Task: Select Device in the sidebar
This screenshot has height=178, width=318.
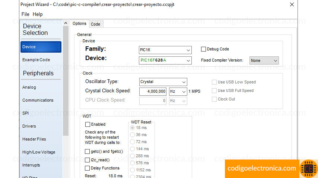Action: coord(41,47)
